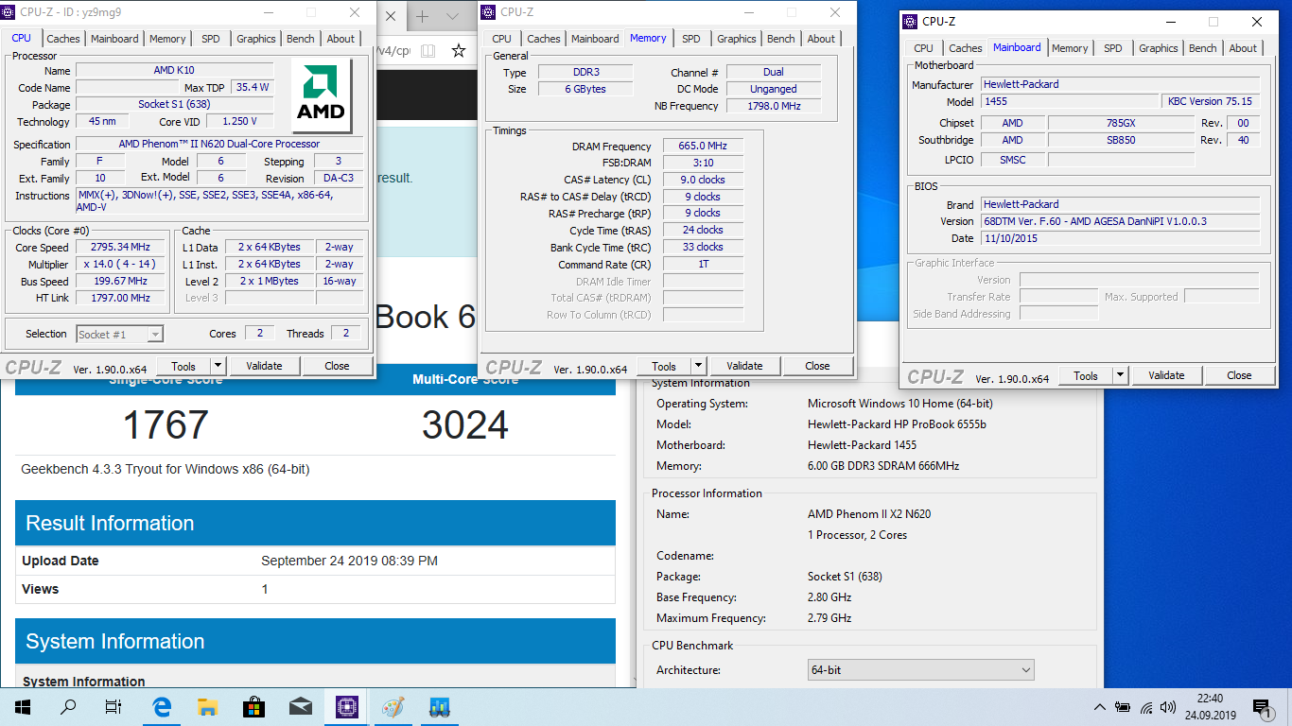Open the Windows Start menu

22,707
